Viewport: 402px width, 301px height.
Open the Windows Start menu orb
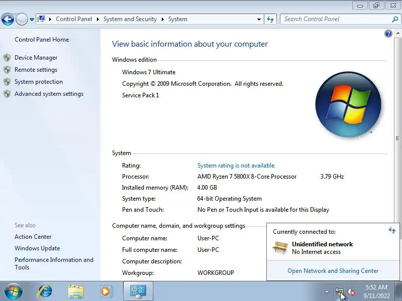pos(14,291)
